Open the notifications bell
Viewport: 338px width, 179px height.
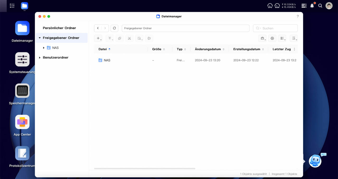tap(312, 6)
